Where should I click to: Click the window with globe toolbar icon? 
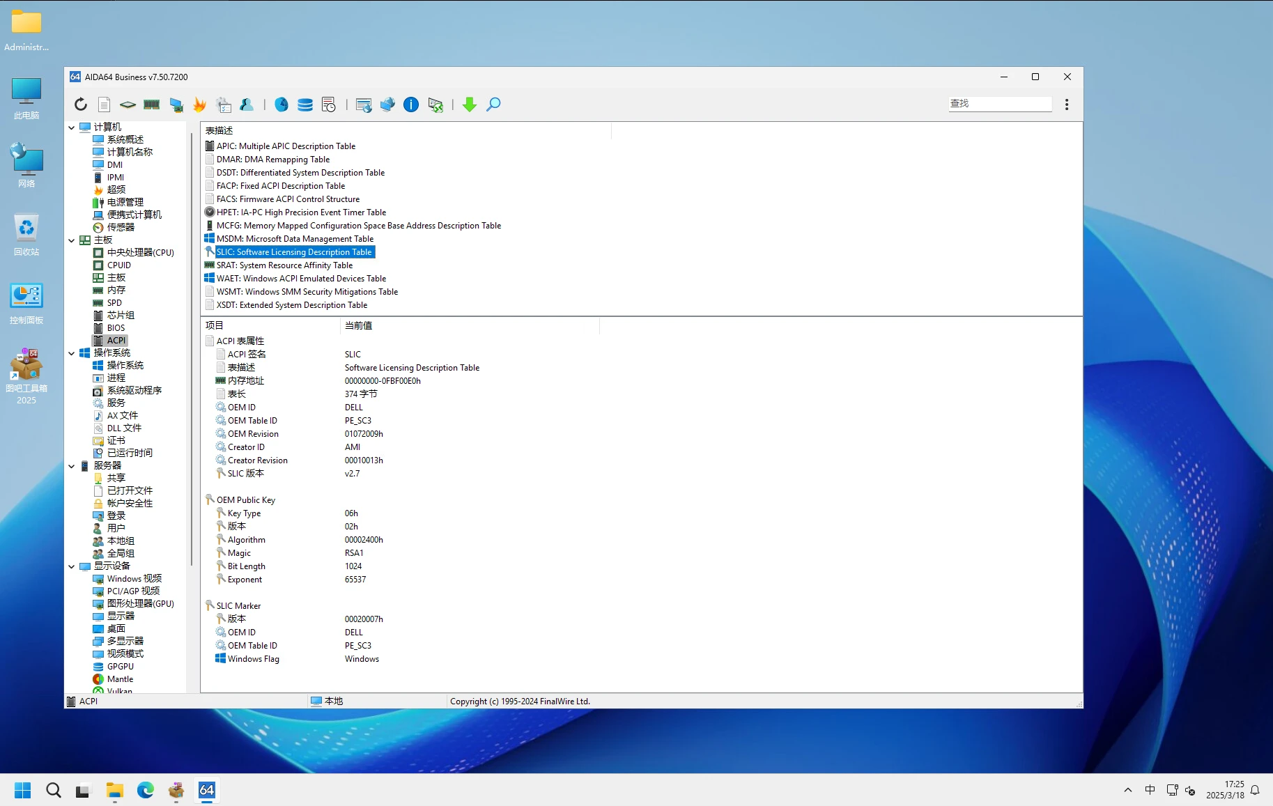(364, 104)
